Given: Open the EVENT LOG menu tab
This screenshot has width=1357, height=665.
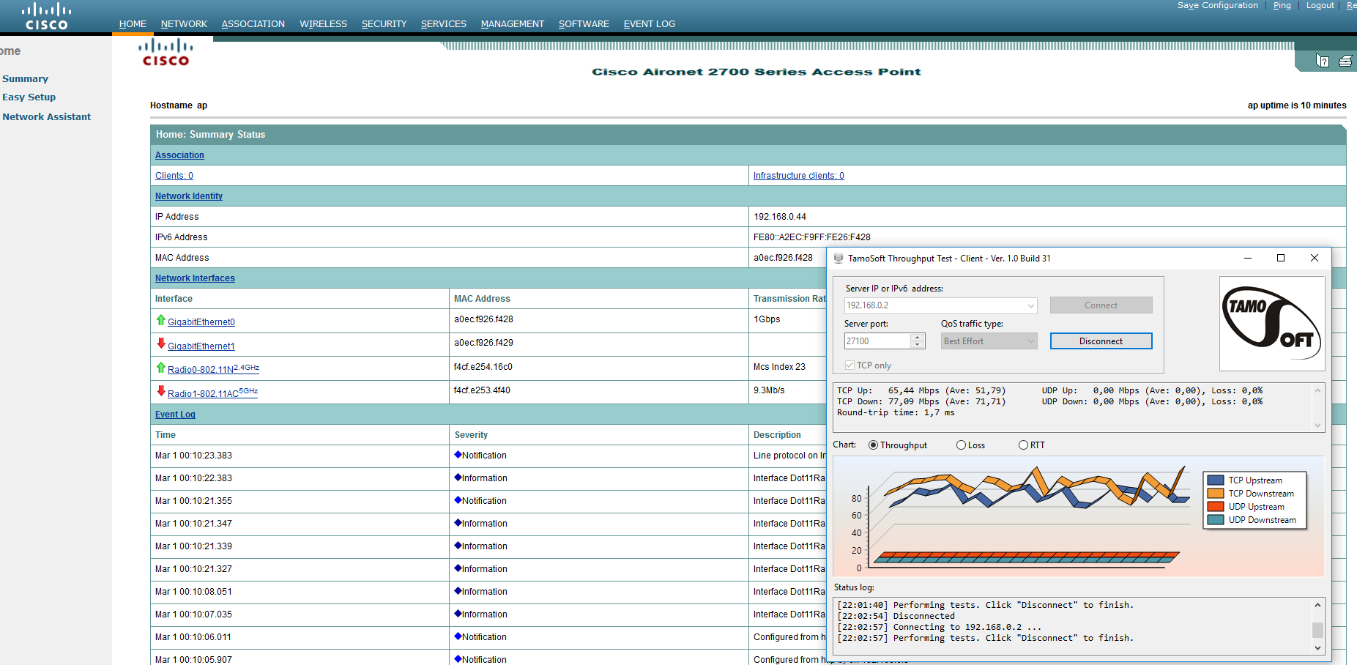Looking at the screenshot, I should point(649,24).
